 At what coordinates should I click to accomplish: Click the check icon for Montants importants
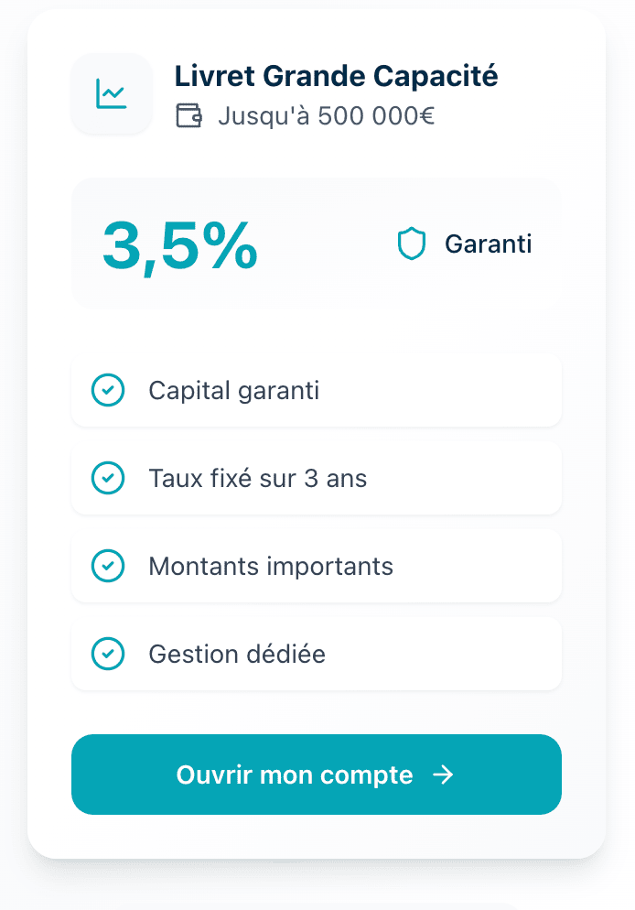[108, 566]
